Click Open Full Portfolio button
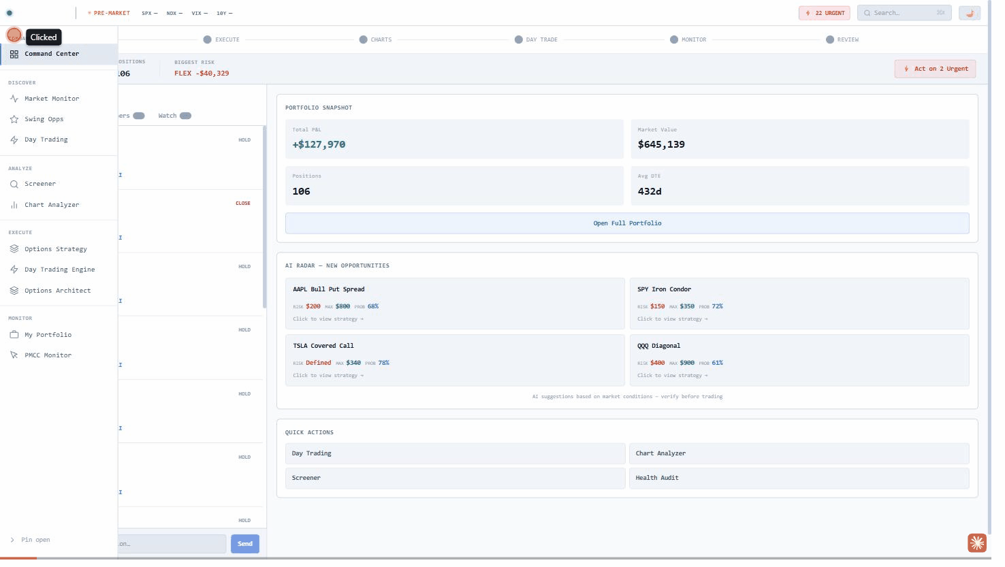This screenshot has width=1005, height=567. [x=627, y=223]
